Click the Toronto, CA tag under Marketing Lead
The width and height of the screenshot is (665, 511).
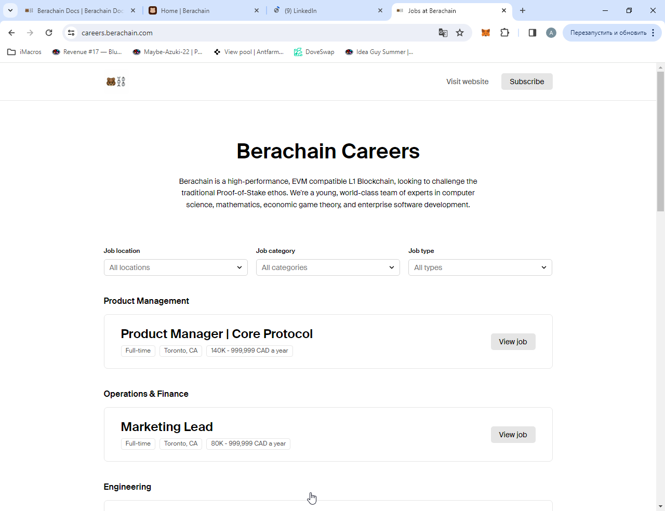[x=181, y=443]
